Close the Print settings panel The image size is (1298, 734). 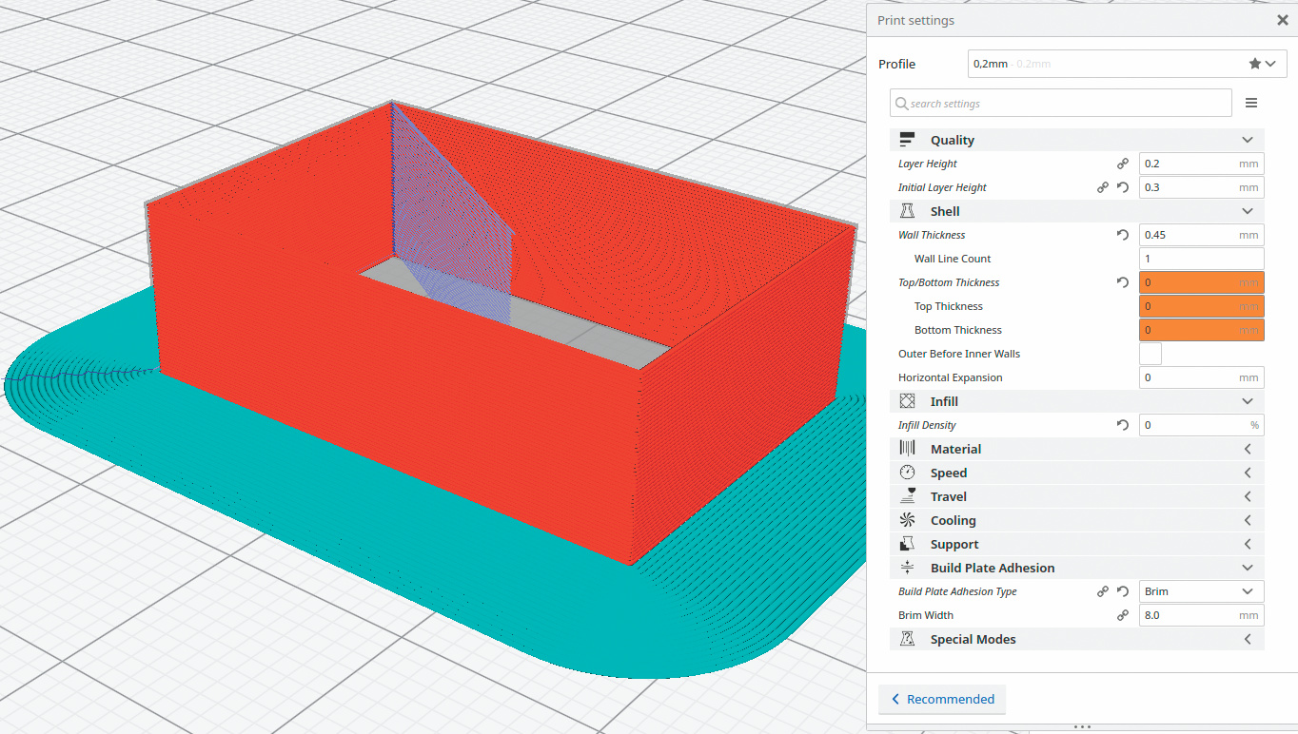1282,20
